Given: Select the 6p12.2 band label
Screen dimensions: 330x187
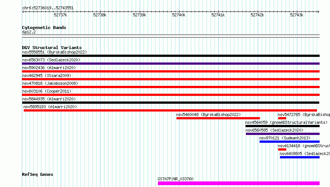Looking at the screenshot, I should click(29, 32).
